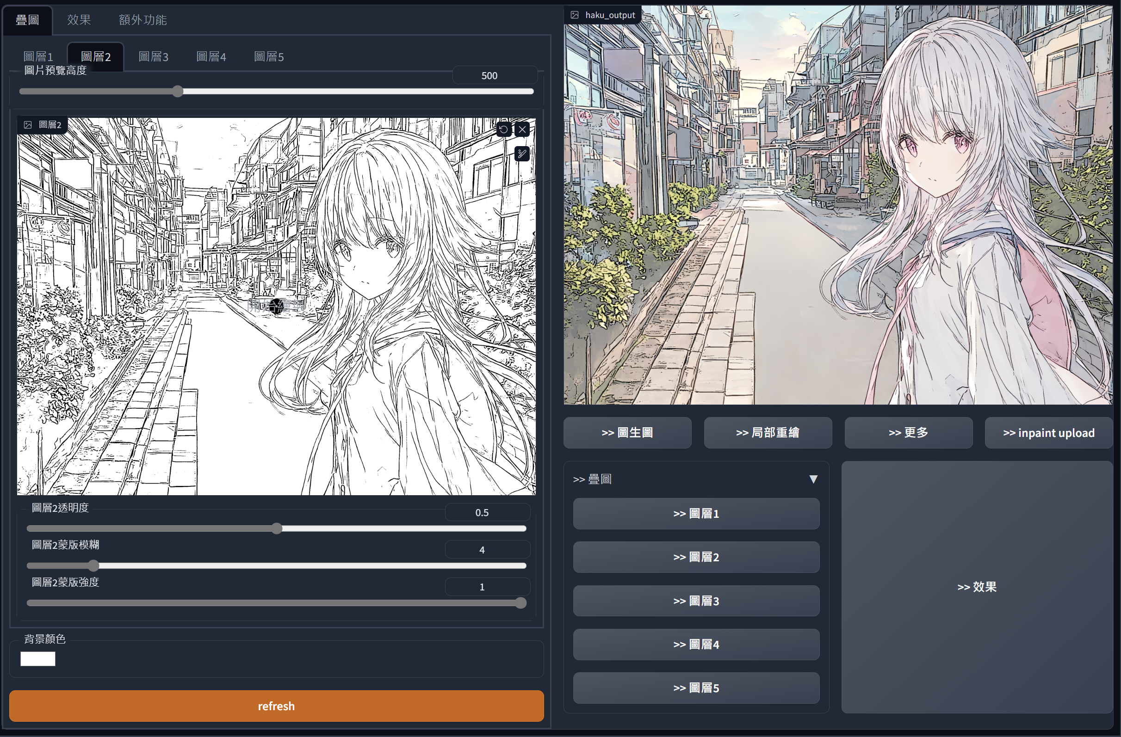This screenshot has height=737, width=1121.
Task: Open the 額外功能 tab
Action: 142,20
